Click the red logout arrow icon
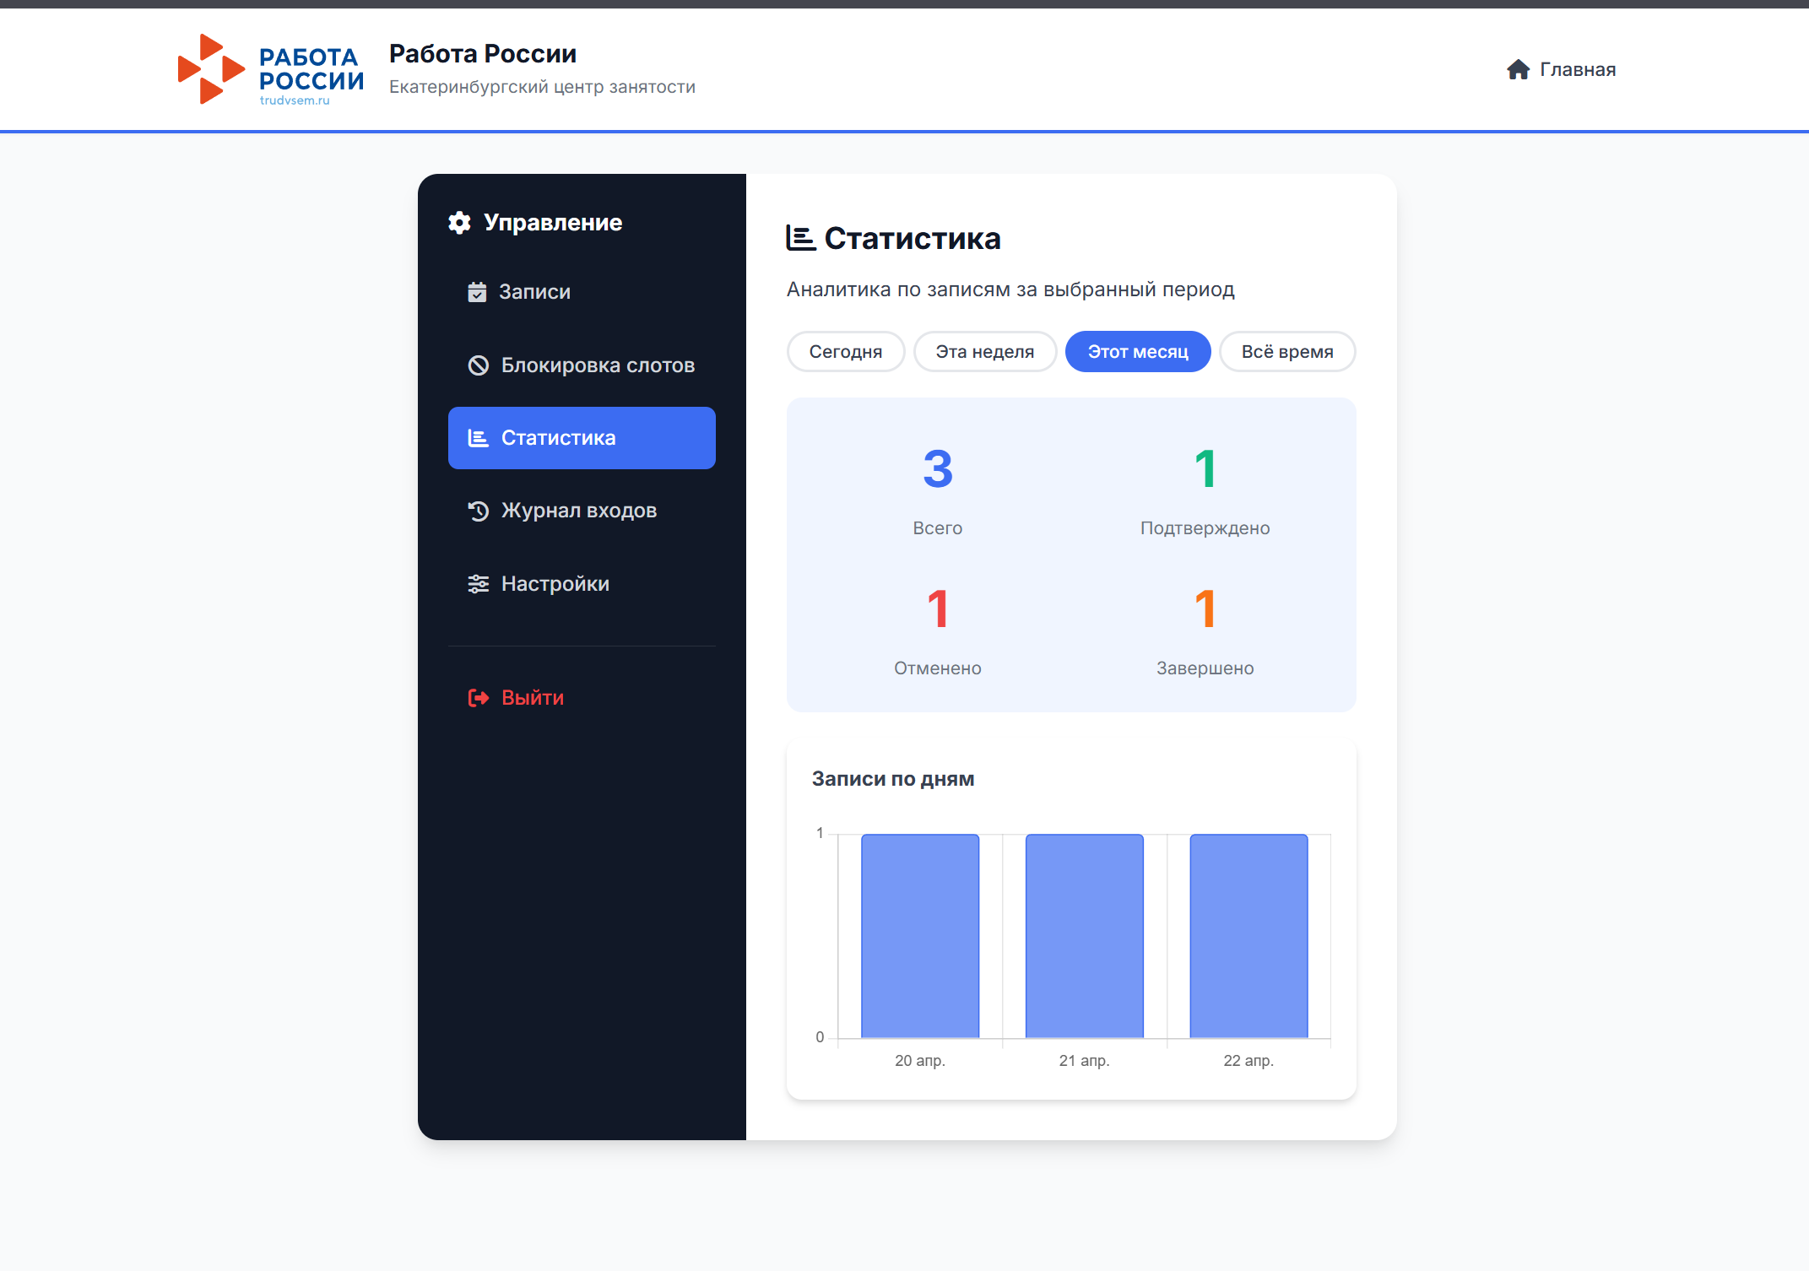This screenshot has width=1809, height=1271. (x=479, y=698)
